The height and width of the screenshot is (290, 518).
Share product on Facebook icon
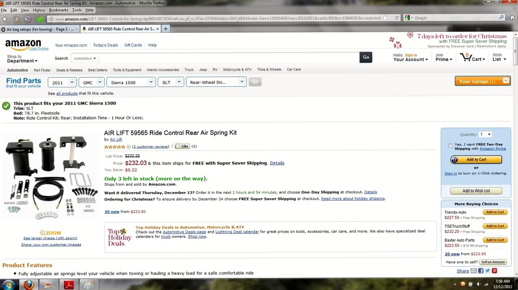(x=481, y=271)
